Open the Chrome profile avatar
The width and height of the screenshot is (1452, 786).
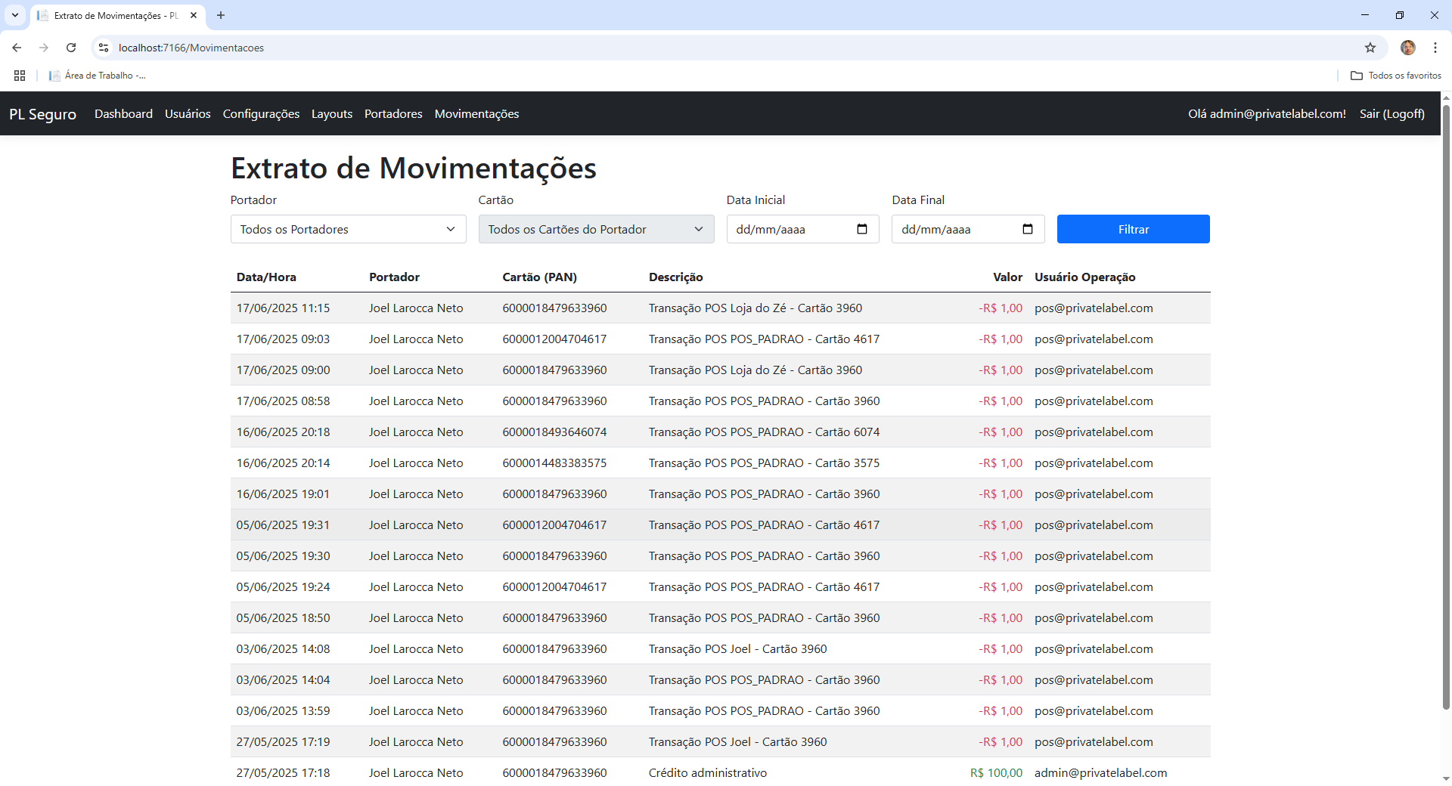[1407, 48]
